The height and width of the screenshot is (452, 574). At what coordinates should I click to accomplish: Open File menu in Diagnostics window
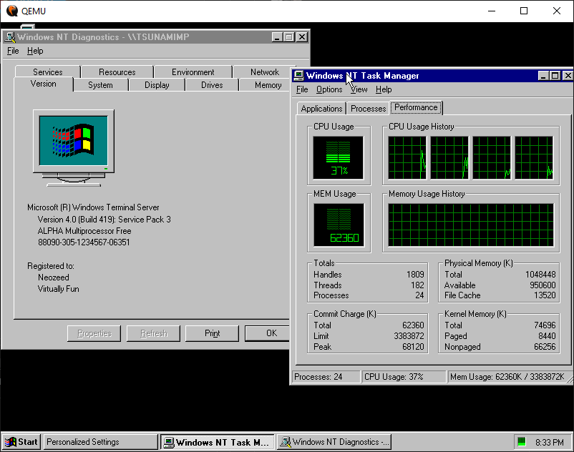click(x=13, y=51)
